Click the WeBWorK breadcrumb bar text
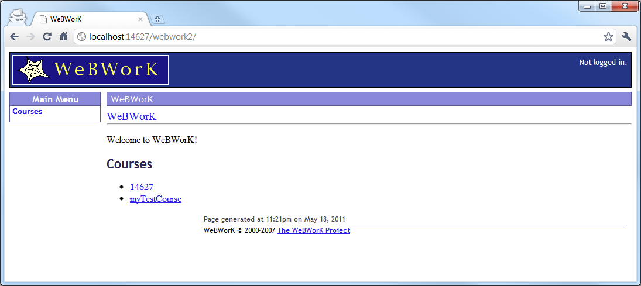The height and width of the screenshot is (286, 641). click(x=132, y=99)
